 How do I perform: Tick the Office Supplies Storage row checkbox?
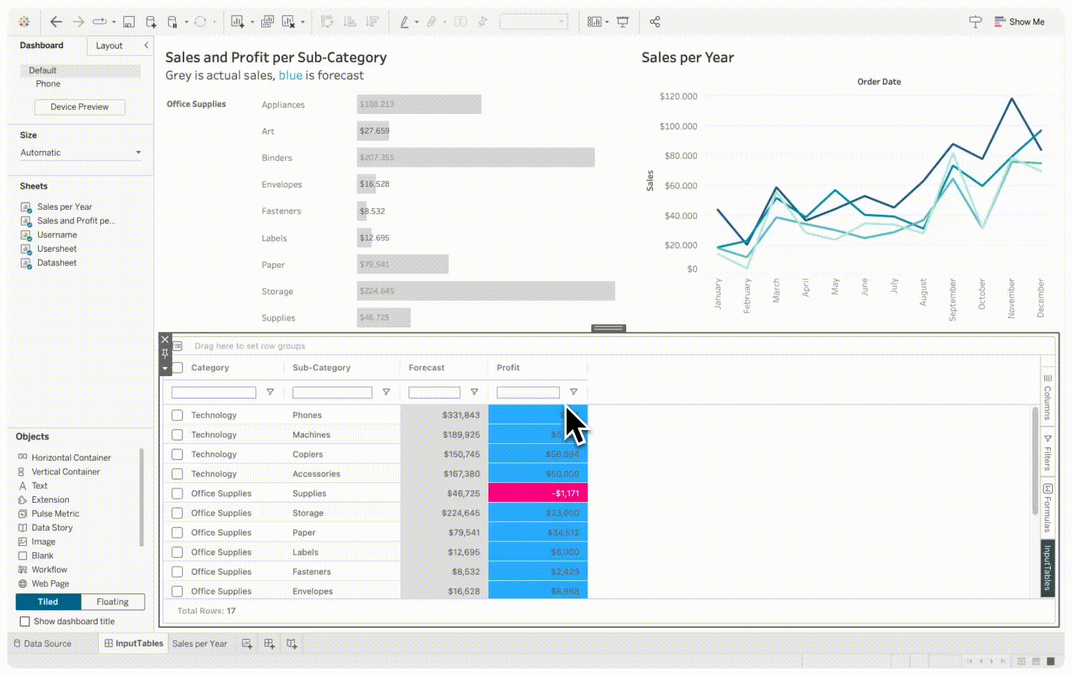[x=177, y=513]
